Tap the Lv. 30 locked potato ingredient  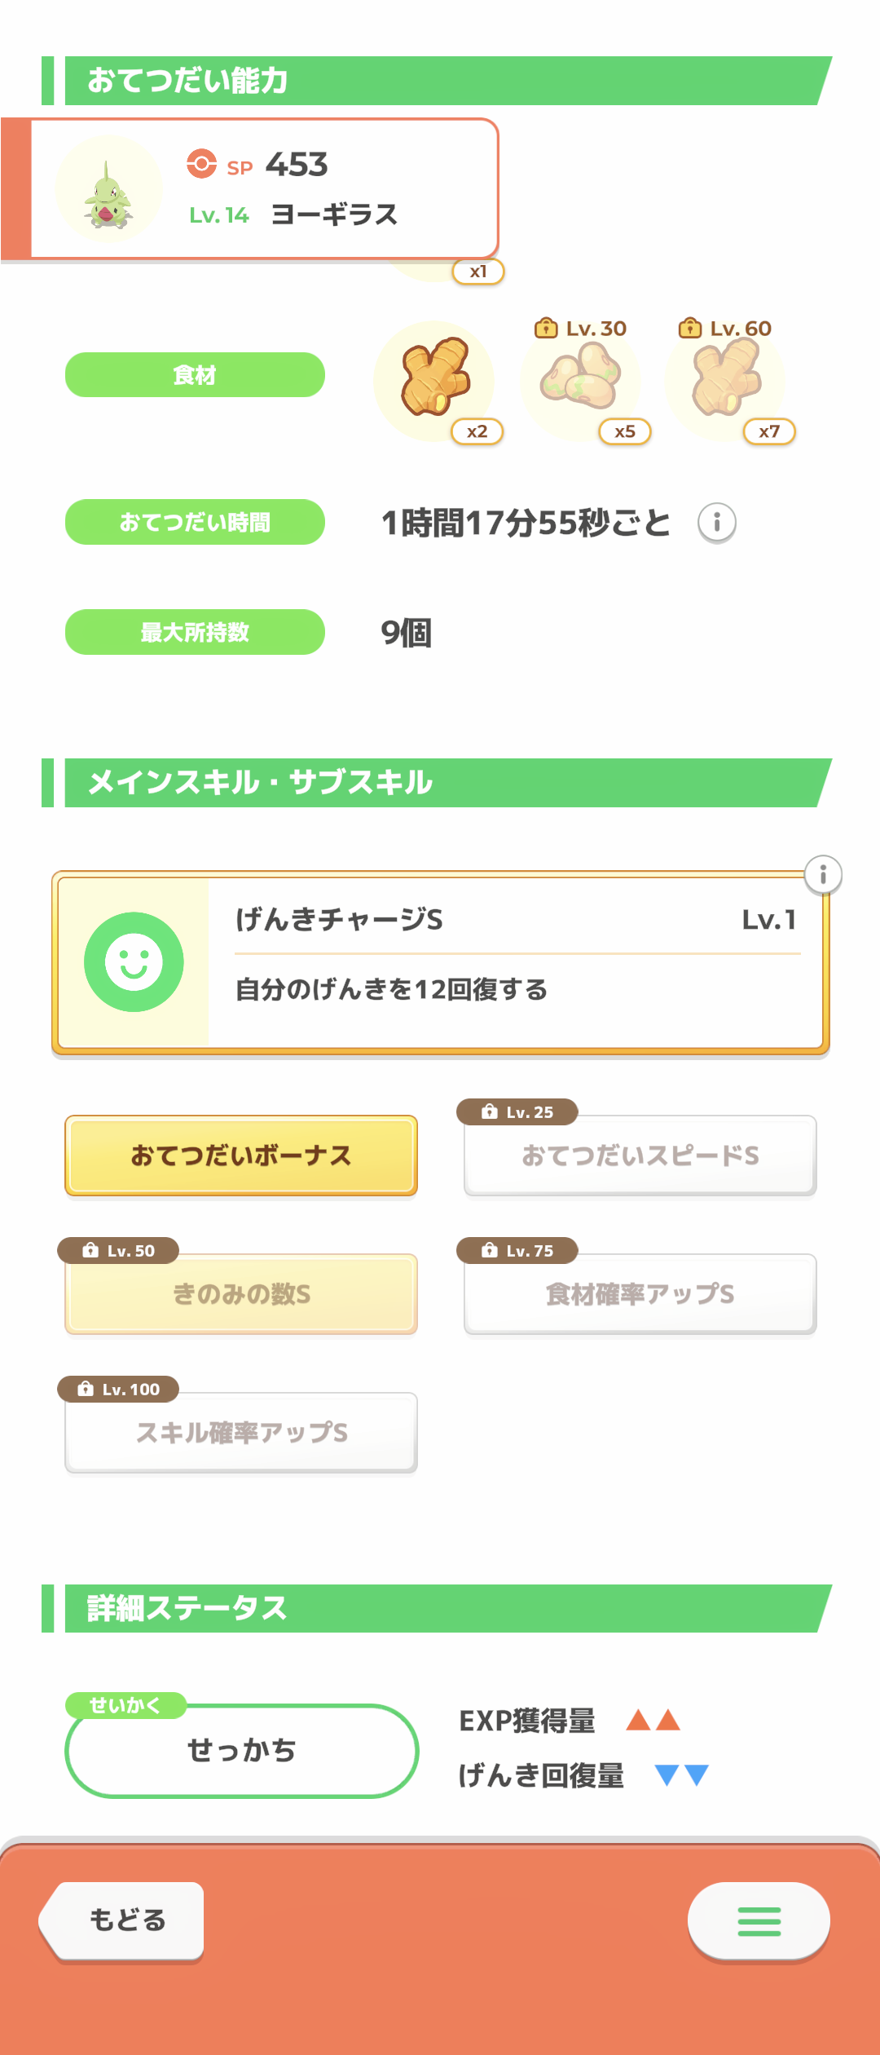pyautogui.click(x=580, y=380)
